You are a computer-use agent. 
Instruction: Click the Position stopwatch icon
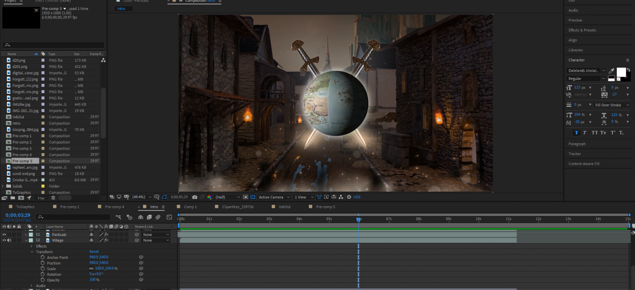43,263
